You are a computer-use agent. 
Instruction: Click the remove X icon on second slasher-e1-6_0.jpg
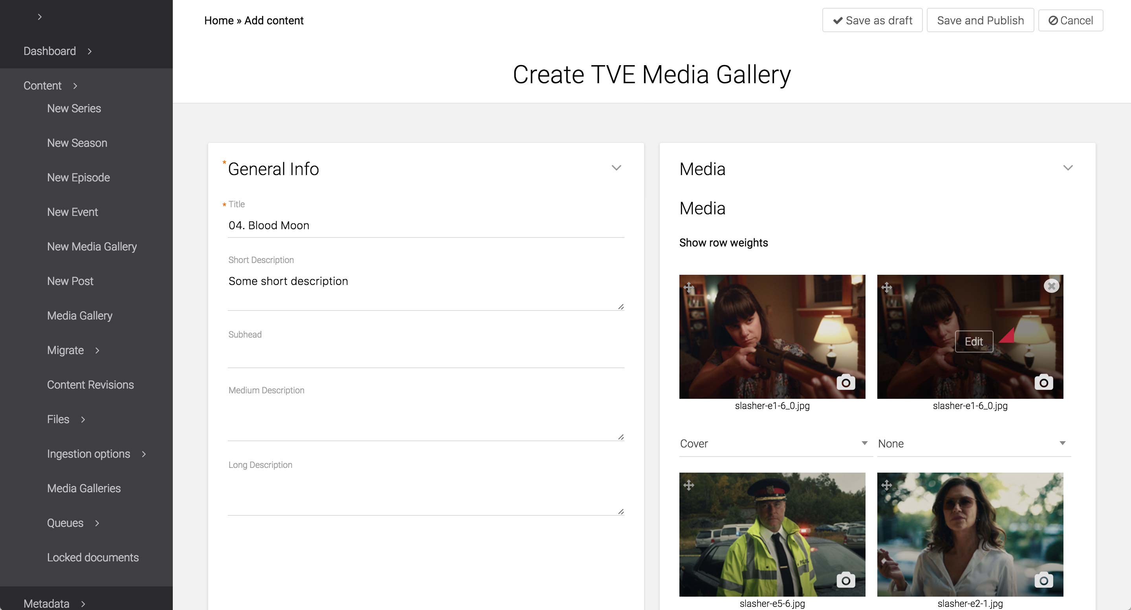(1051, 286)
